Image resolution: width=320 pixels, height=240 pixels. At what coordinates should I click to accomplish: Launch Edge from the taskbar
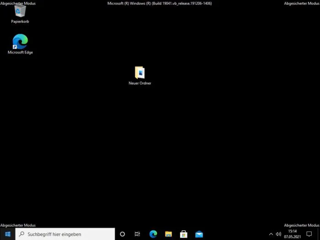(x=153, y=234)
